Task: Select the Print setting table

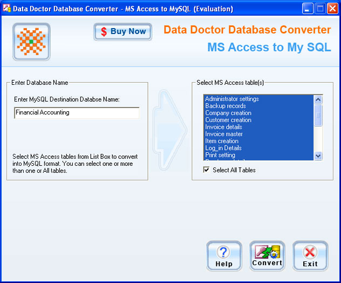Action: click(x=259, y=155)
